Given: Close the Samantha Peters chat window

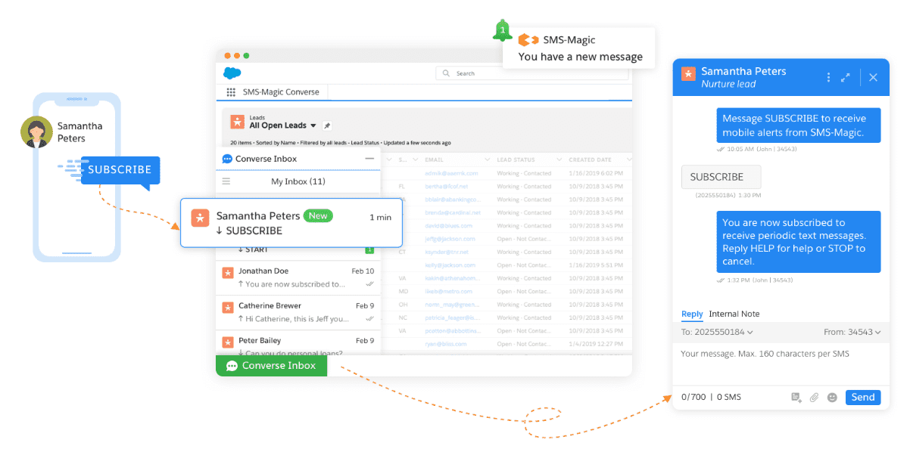Looking at the screenshot, I should click(873, 77).
